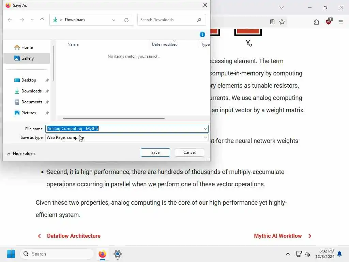Click the Firefox taskbar icon
This screenshot has width=349, height=262.
click(102, 254)
